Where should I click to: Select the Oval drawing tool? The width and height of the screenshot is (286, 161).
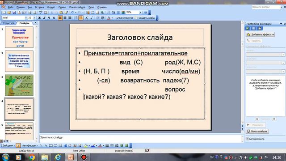pyautogui.click(x=55, y=145)
